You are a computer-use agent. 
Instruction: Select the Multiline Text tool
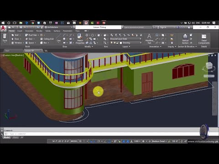(149, 39)
